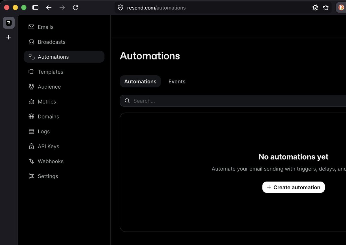Screen dimensions: 346x245
Task: Click the "Automate your email sending" description
Action: [x=279, y=169]
